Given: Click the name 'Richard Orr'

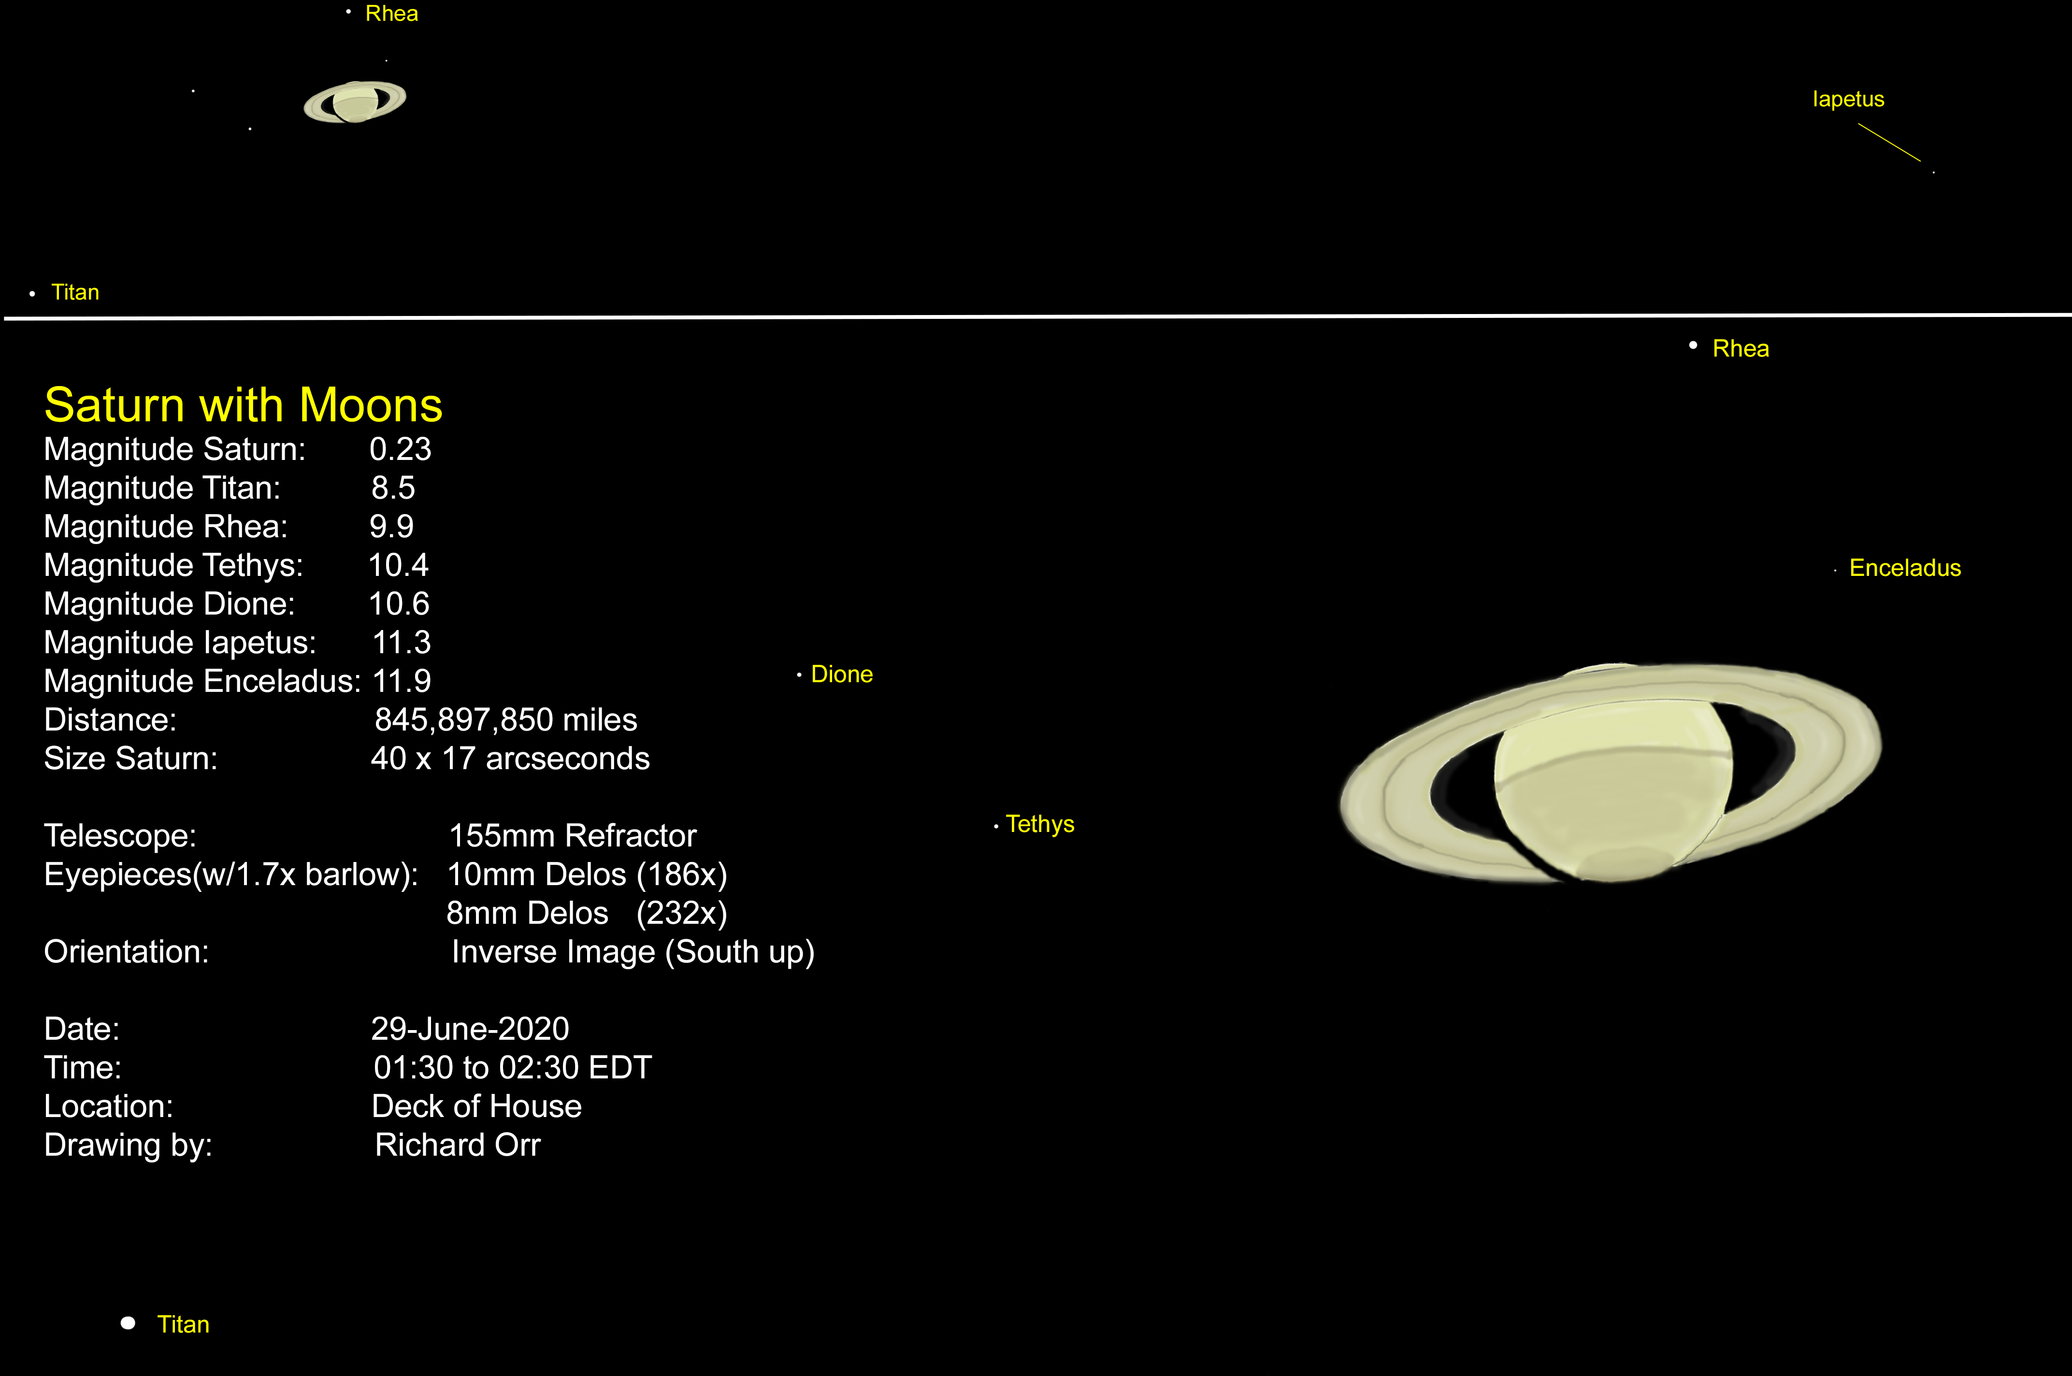Looking at the screenshot, I should point(457,1144).
